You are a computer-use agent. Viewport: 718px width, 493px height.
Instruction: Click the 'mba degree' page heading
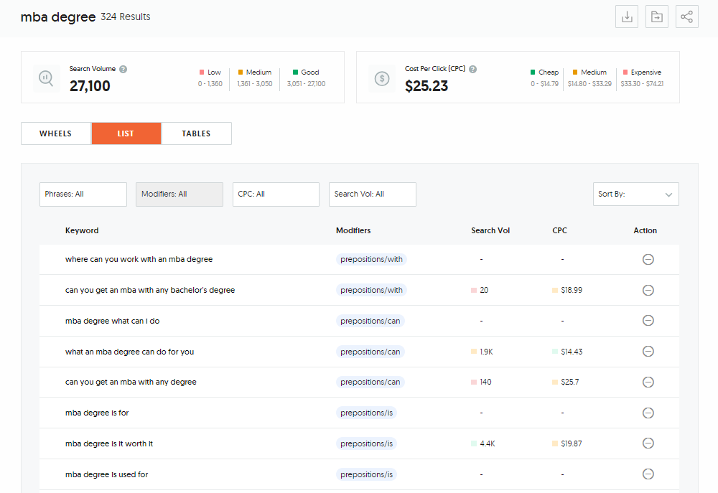click(58, 17)
